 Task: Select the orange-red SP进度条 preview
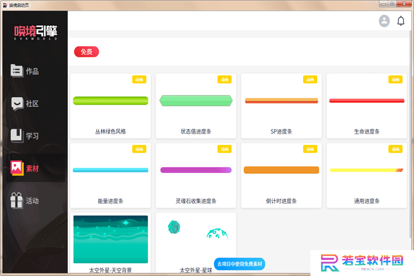281,100
